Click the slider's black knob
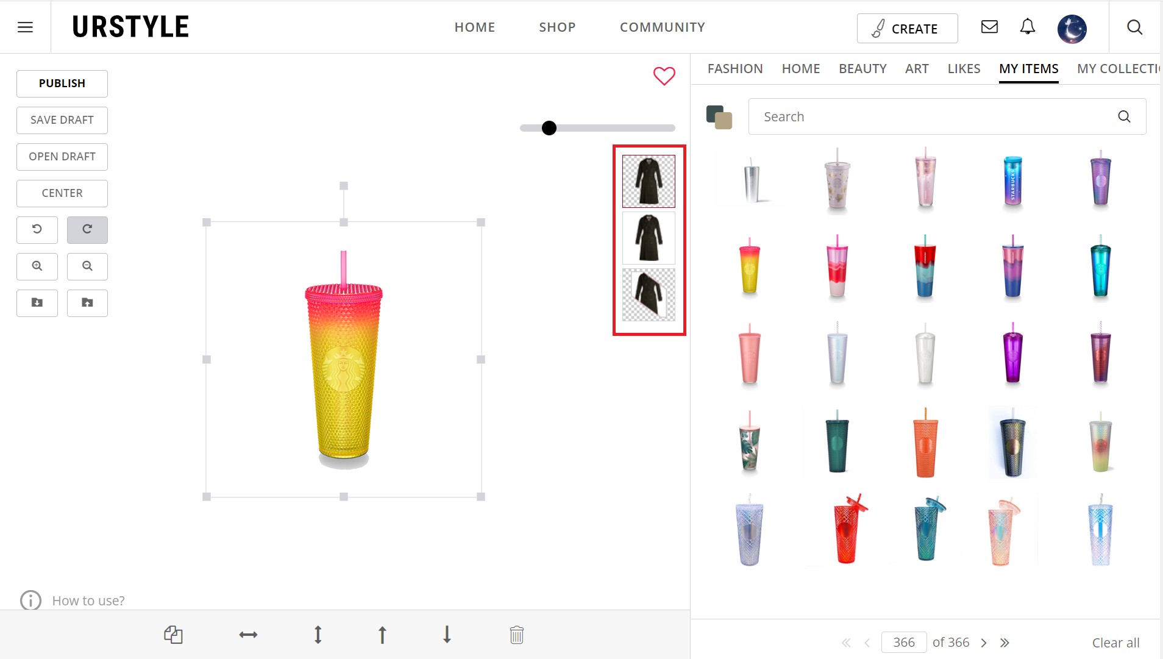1163x659 pixels. pos(549,128)
